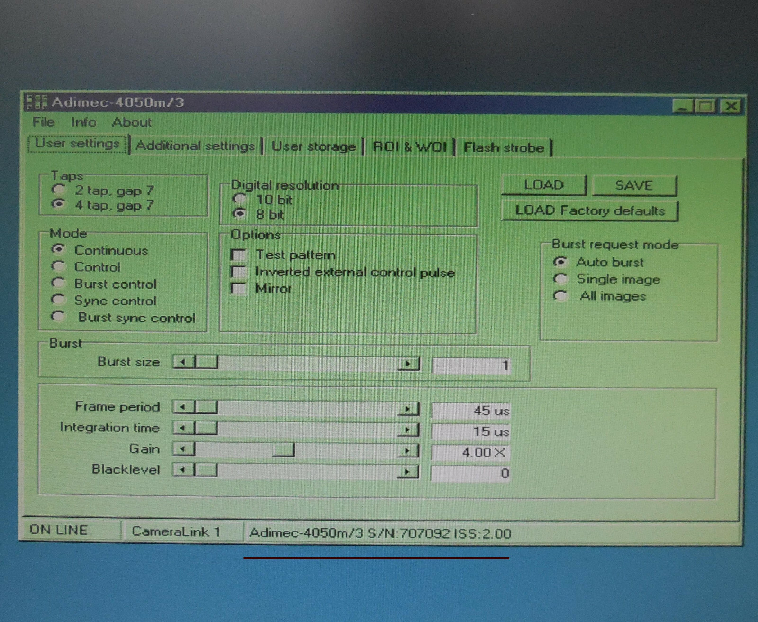Click the Frame period slider thumb
The width and height of the screenshot is (758, 622).
[x=206, y=407]
